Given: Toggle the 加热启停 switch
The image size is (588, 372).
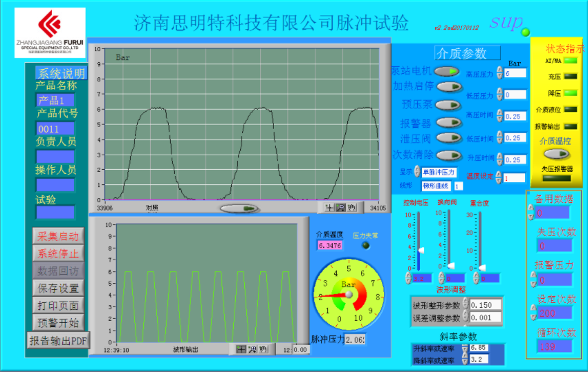Looking at the screenshot, I should pos(448,87).
